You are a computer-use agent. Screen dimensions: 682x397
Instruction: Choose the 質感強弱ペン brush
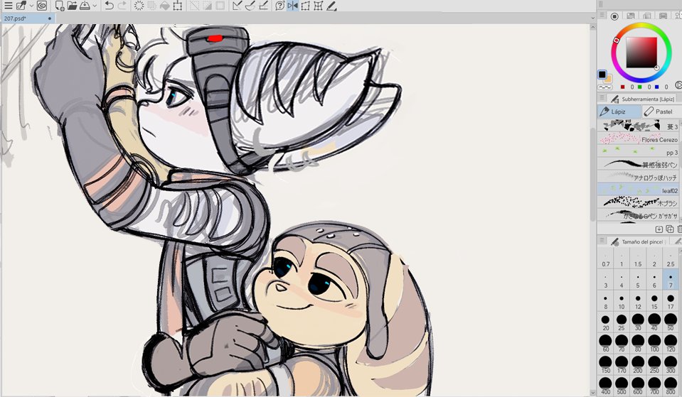638,164
